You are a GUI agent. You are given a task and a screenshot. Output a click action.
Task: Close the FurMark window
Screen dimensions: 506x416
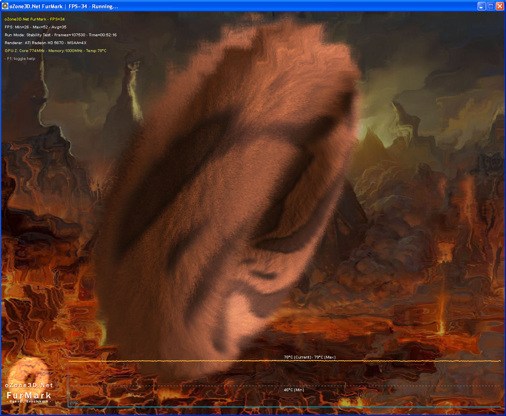pos(500,6)
